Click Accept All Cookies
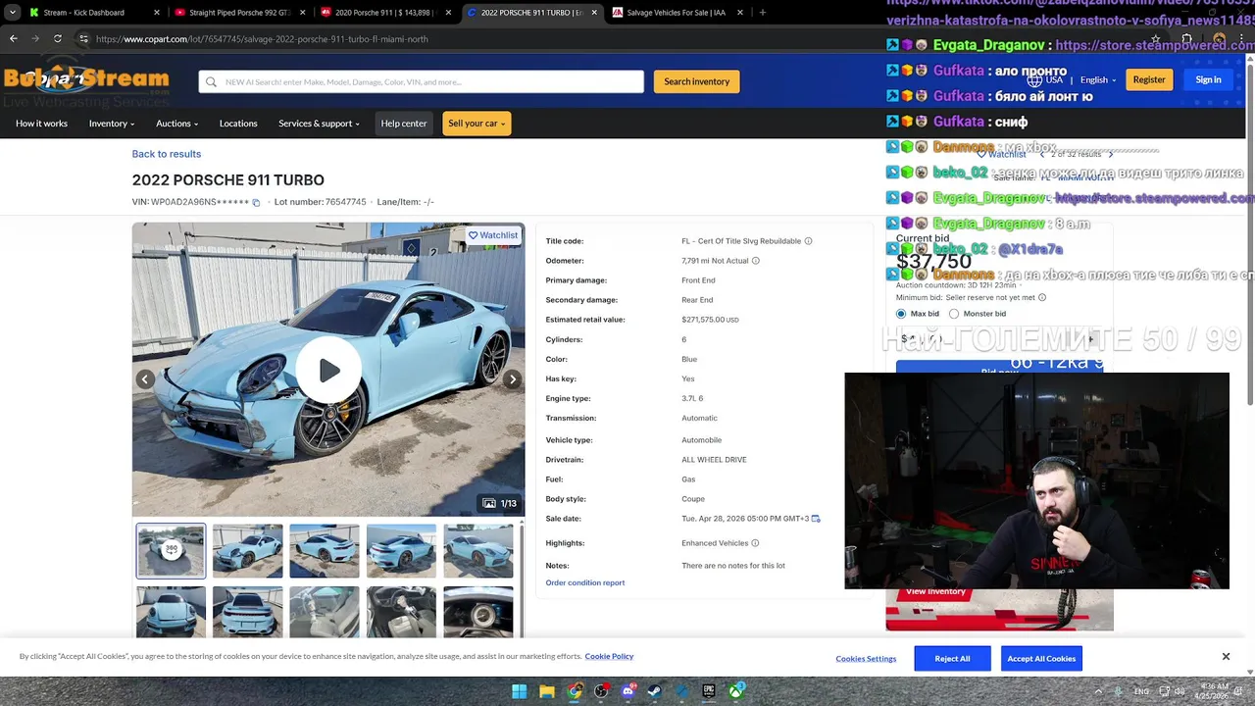This screenshot has height=706, width=1255. coord(1041,658)
